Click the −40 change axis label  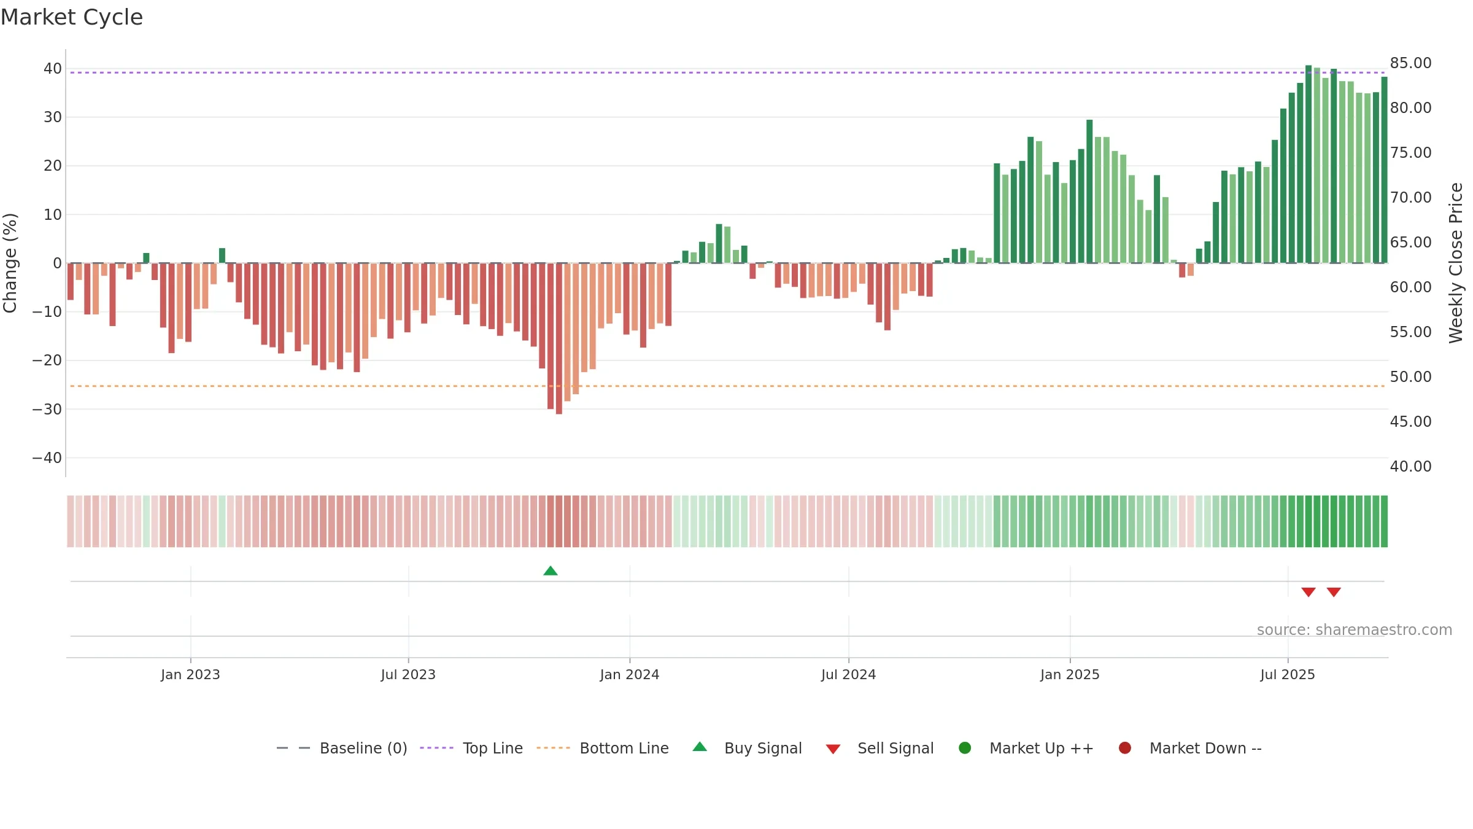point(47,458)
